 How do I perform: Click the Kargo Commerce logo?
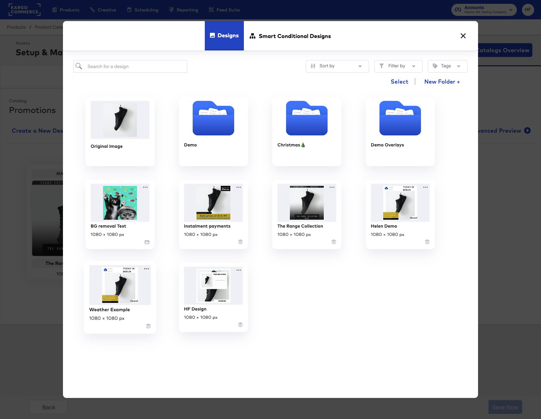pos(24,10)
